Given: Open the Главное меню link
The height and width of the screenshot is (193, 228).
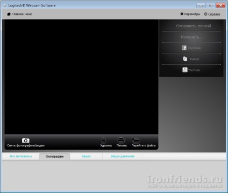Looking at the screenshot, I should click(22, 14).
